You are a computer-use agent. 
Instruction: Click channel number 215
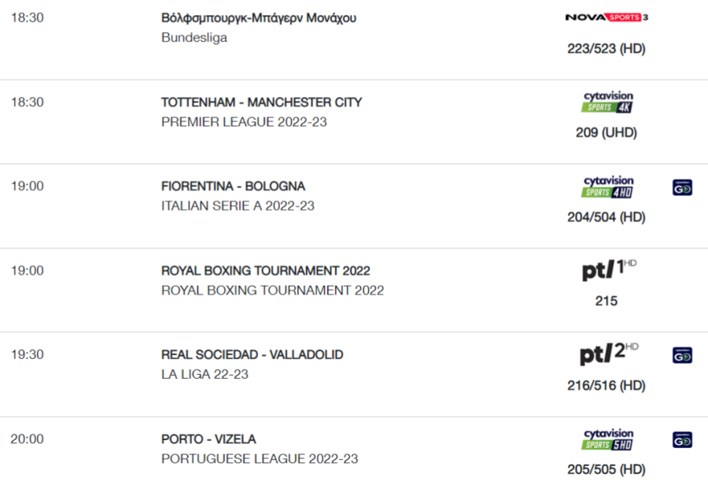coord(607,301)
